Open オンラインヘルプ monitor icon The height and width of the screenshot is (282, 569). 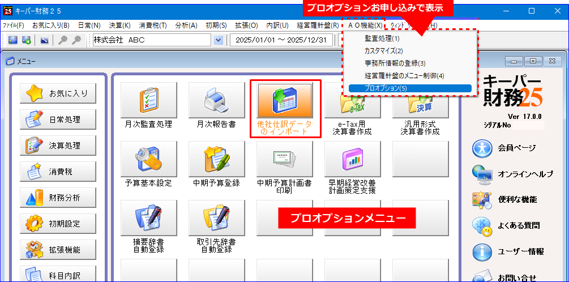point(482,174)
